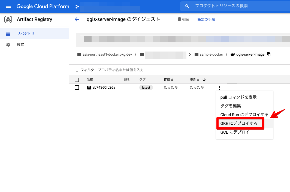The height and width of the screenshot is (192, 290).
Task: Click the latest tag chip
Action: coord(146,87)
